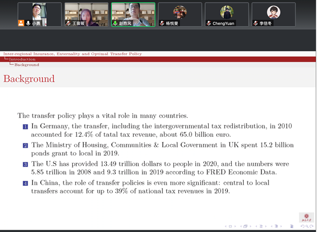This screenshot has height=232, width=317.
Task: Select 杨悦嬰's participant video tile
Action: [x=180, y=14]
